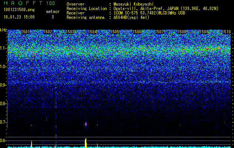Click the 0.7 frequency axis label
Image resolution: width=234 pixels, height=148 pixels.
pos(3,122)
